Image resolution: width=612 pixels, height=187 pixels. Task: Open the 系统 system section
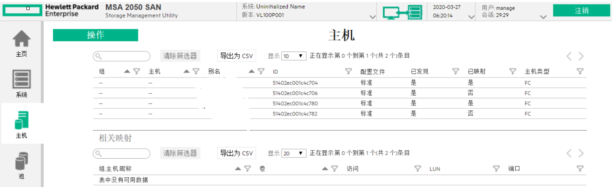22,84
